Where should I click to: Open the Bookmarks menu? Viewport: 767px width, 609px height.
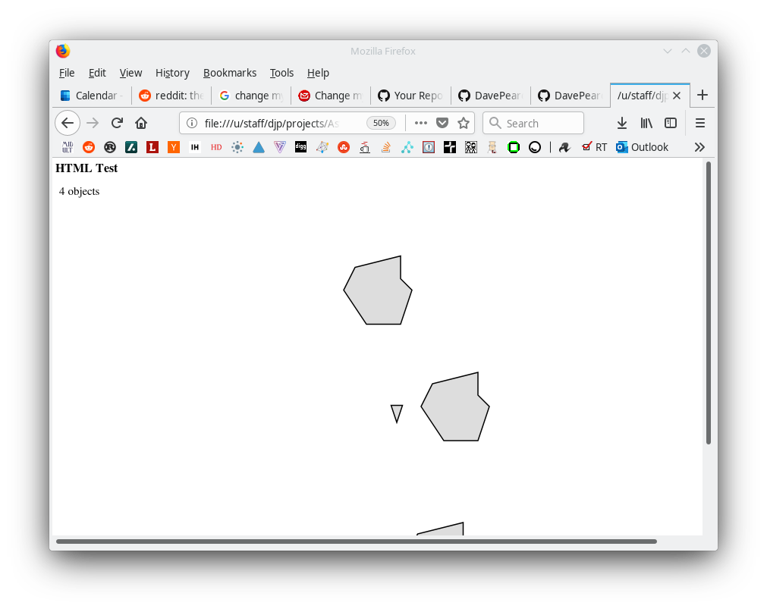(x=229, y=73)
